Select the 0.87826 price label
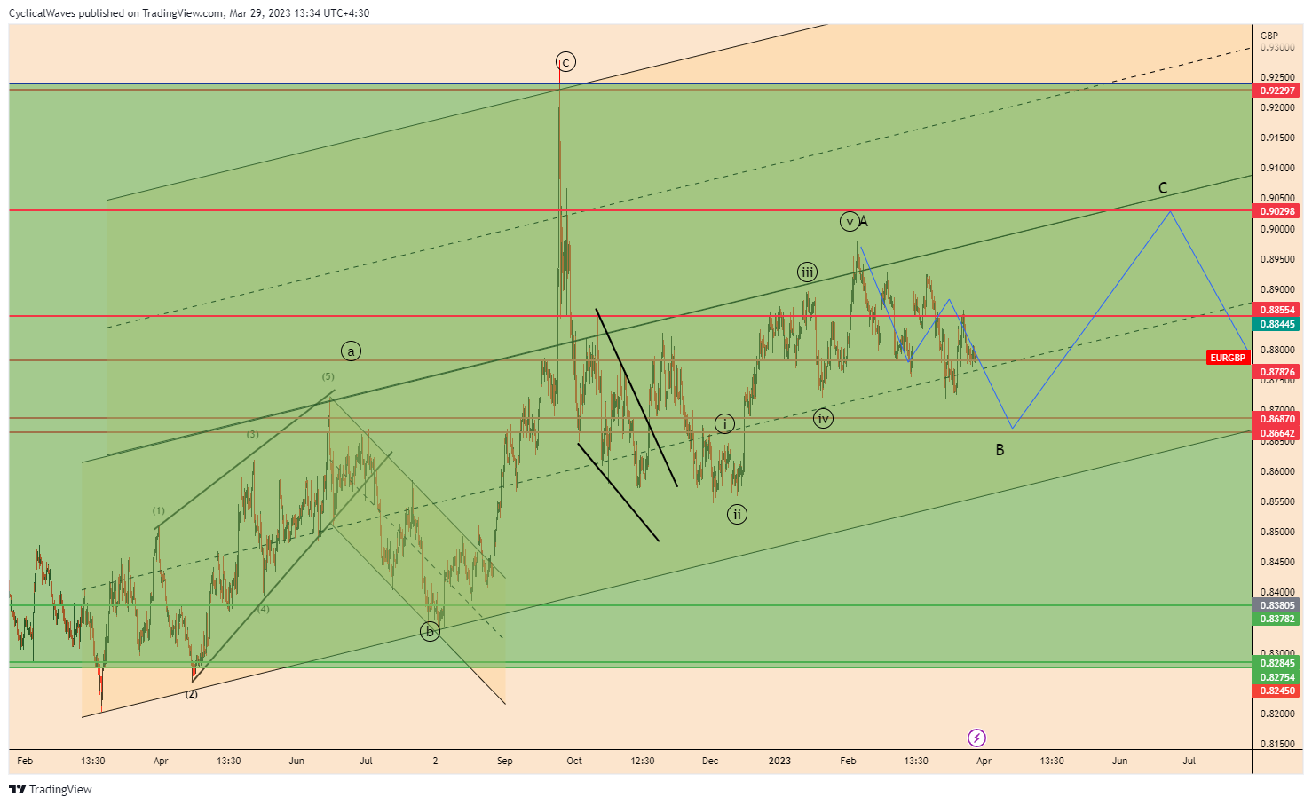 (1277, 372)
